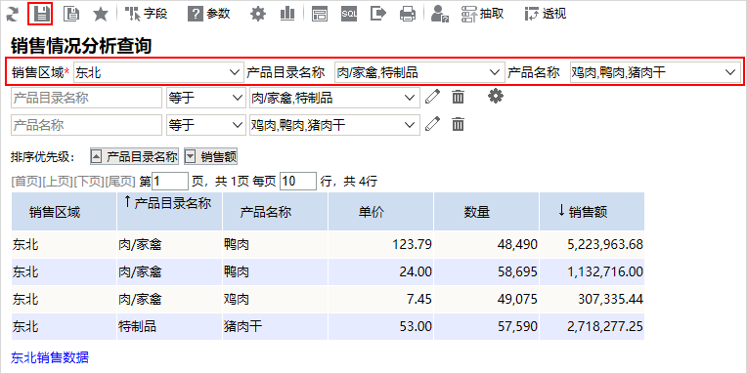Click the 产品目录名称 filter field box
This screenshot has width=747, height=374.
pyautogui.click(x=86, y=98)
